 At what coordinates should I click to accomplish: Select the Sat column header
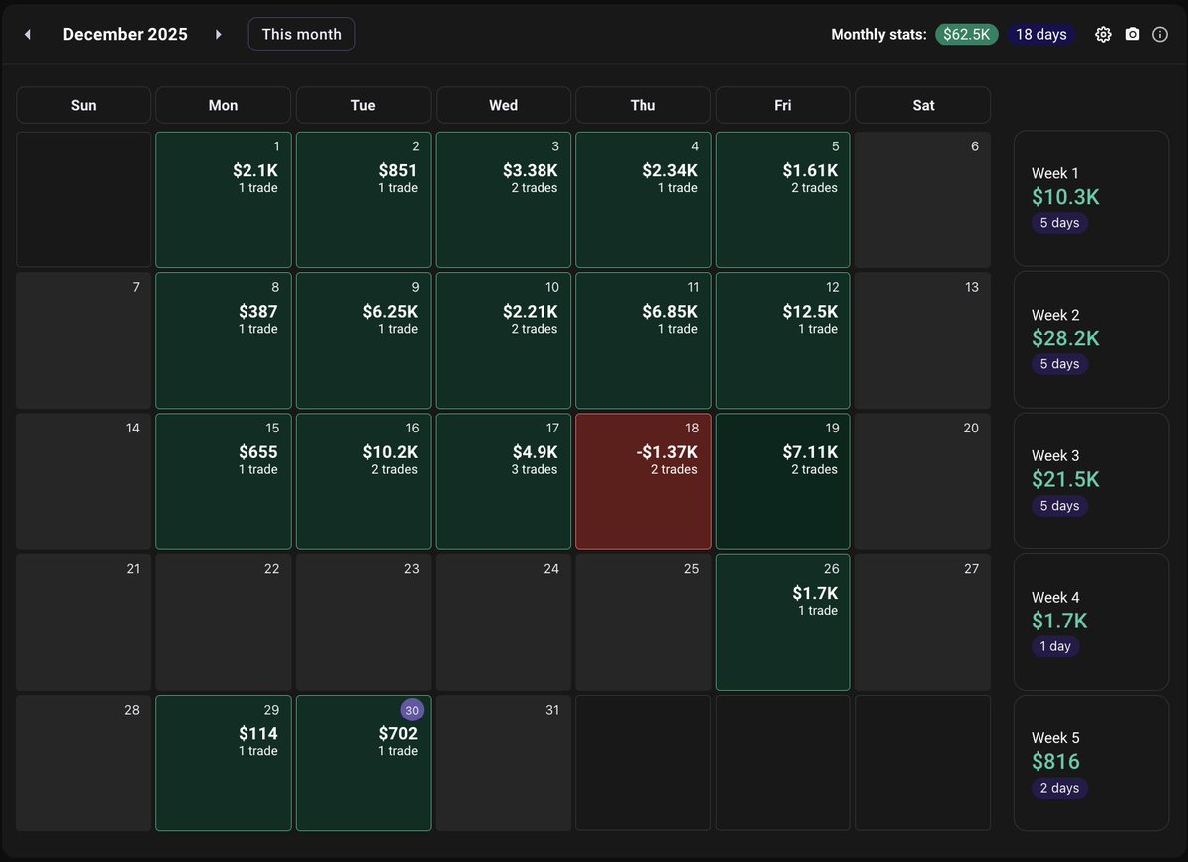coord(923,105)
